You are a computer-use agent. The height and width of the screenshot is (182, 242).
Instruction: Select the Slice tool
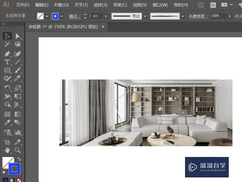pos(18,142)
